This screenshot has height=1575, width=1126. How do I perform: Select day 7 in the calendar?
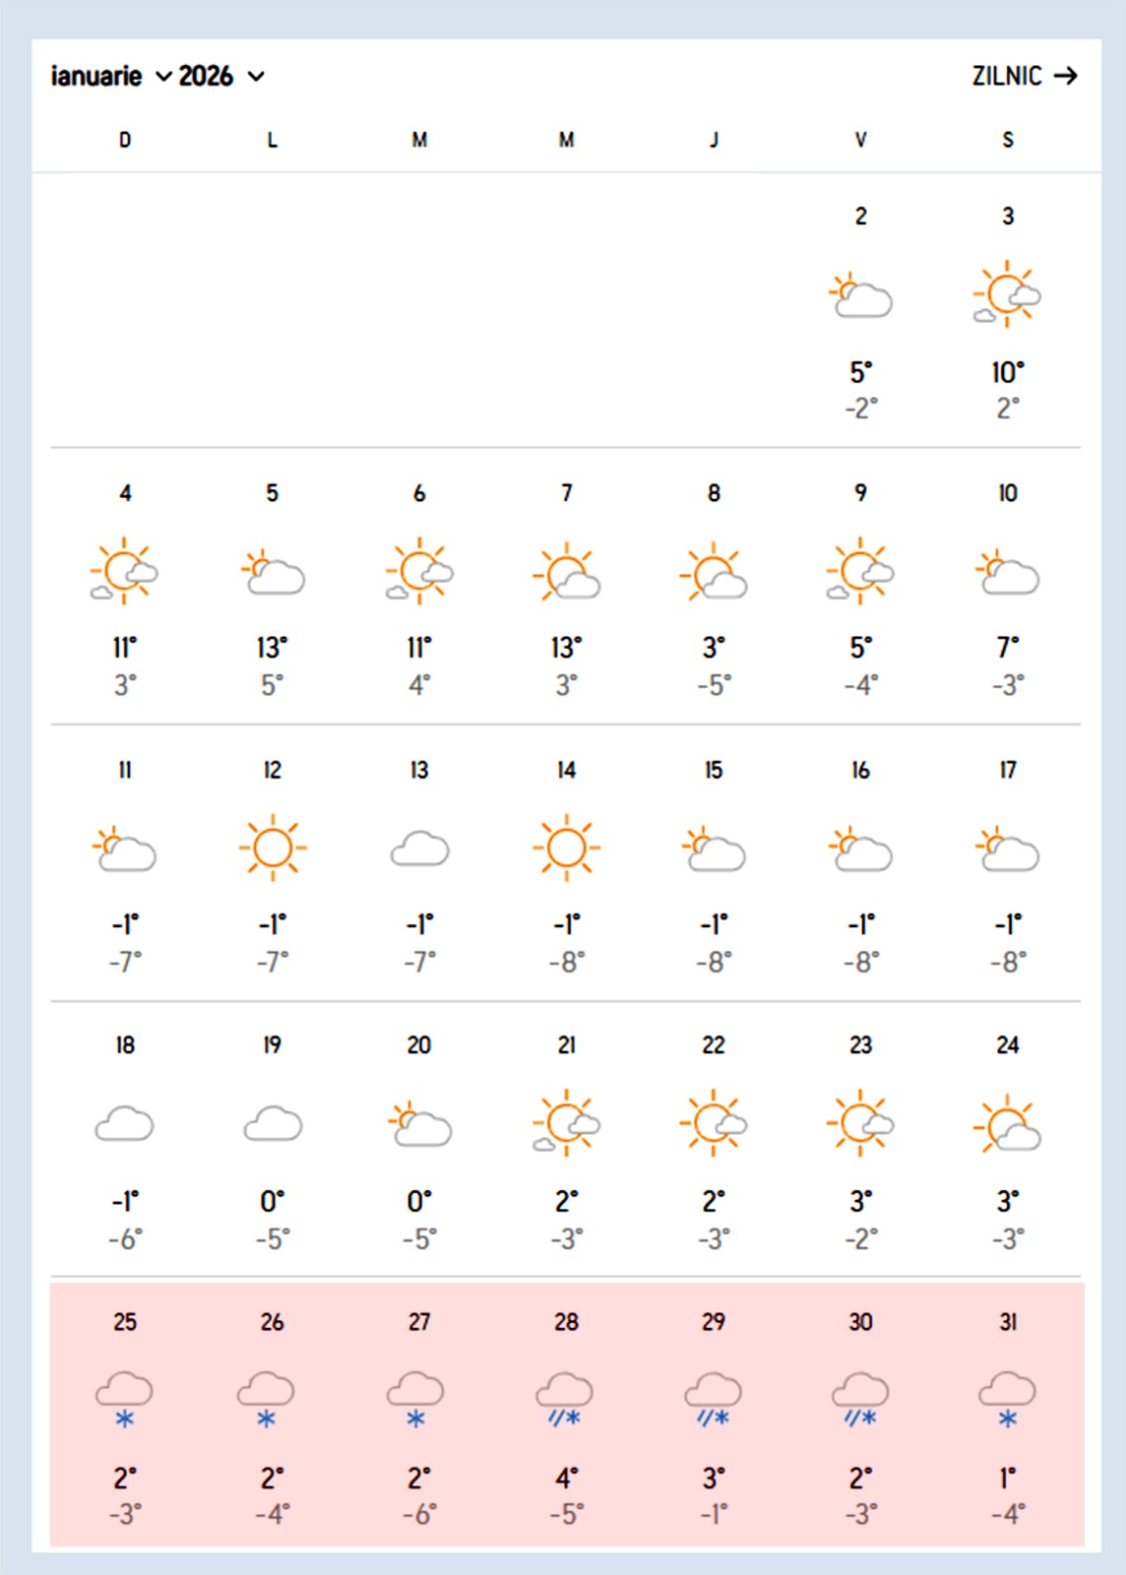tap(566, 493)
